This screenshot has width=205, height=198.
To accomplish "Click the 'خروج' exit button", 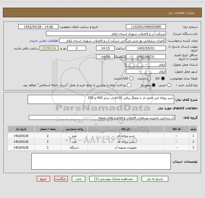I will [43, 179].
